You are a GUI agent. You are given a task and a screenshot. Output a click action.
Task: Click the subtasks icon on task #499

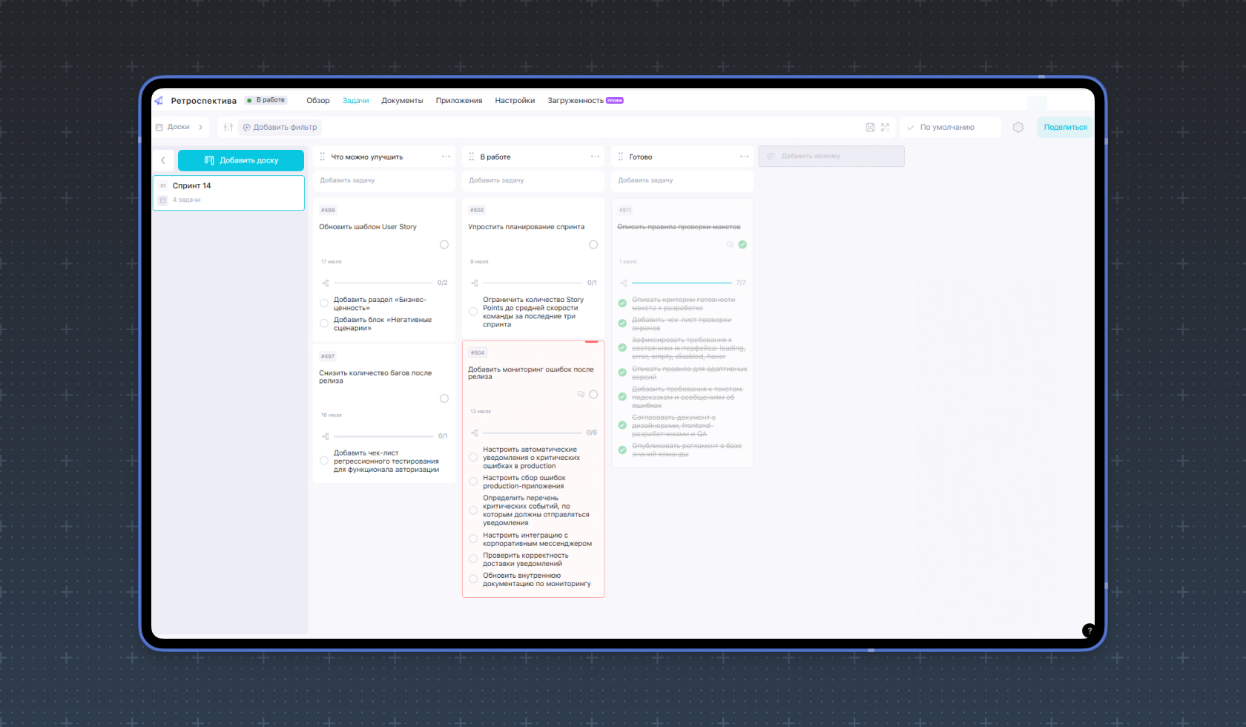(x=326, y=283)
